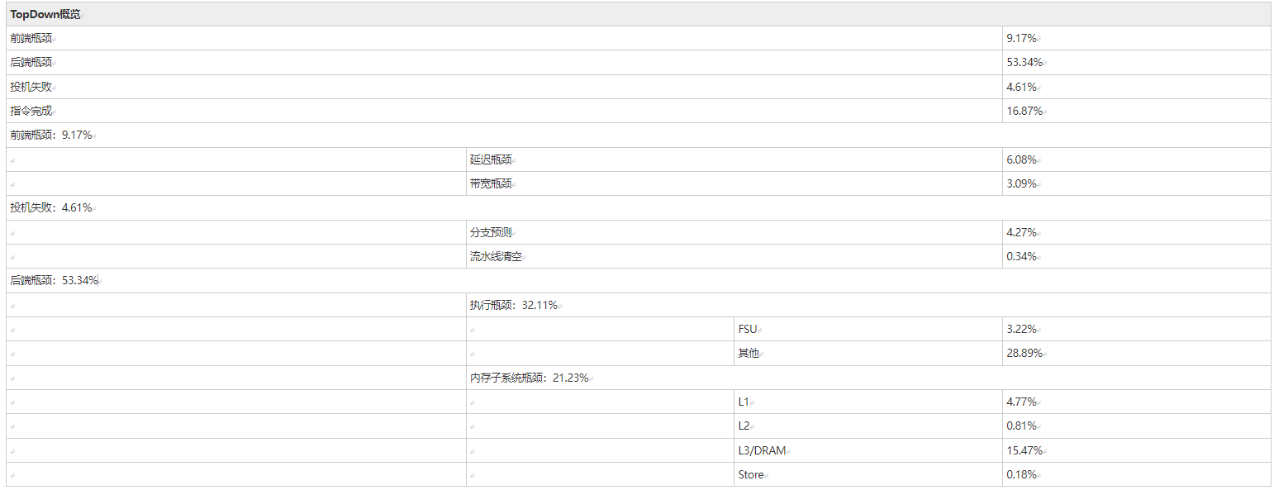Viewport: 1274px width, 490px height.
Task: Select the 流水线清空 cell
Action: (x=496, y=257)
